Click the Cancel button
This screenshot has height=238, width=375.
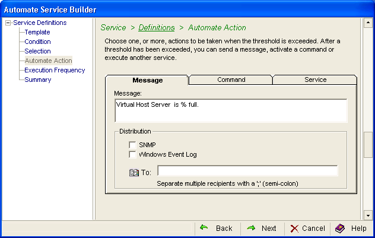pyautogui.click(x=307, y=229)
